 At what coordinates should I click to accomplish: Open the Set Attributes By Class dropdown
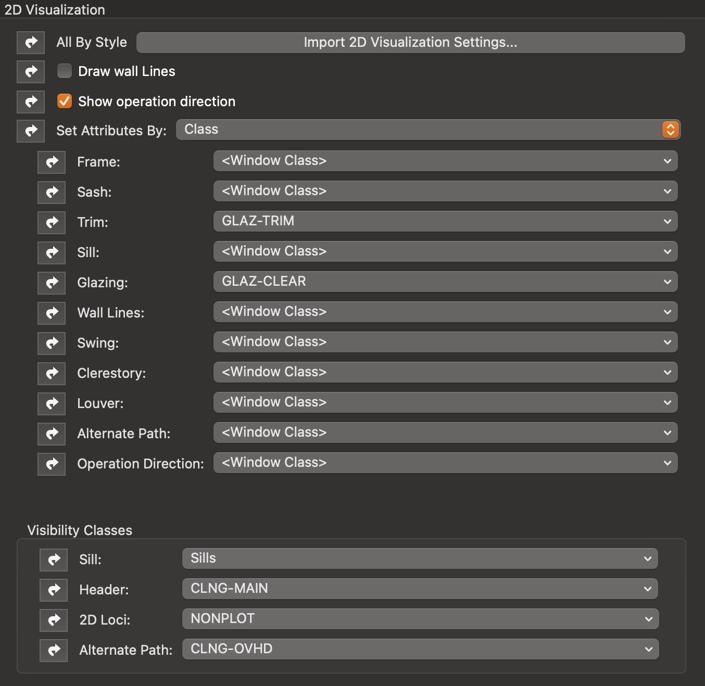point(428,130)
